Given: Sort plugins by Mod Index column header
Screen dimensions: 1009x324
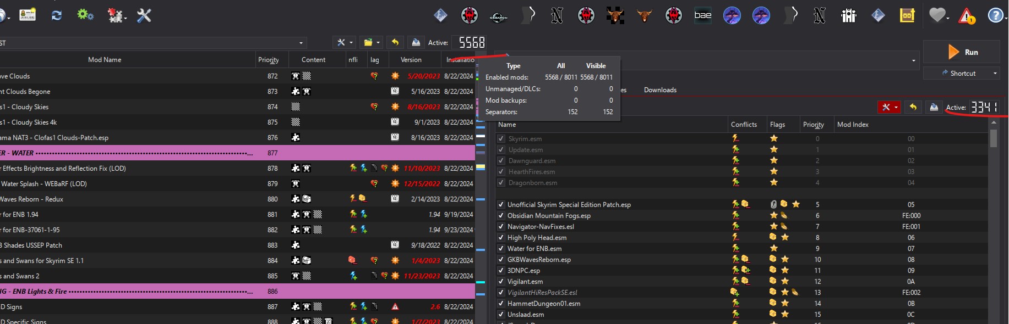Looking at the screenshot, I should tap(853, 125).
